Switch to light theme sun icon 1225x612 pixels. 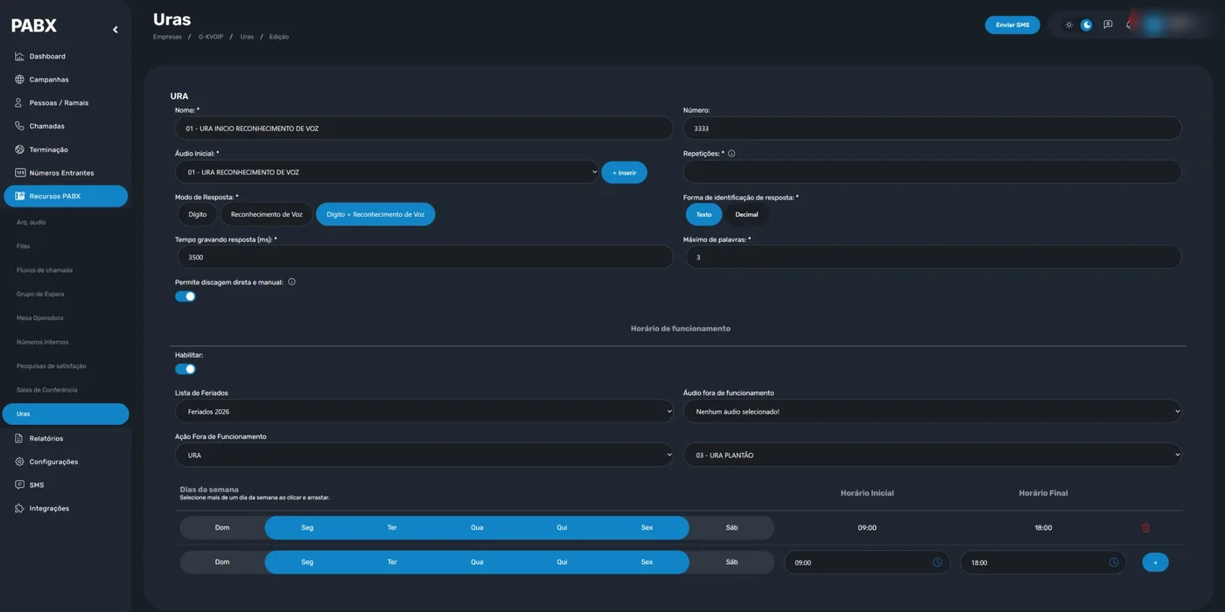[1068, 25]
